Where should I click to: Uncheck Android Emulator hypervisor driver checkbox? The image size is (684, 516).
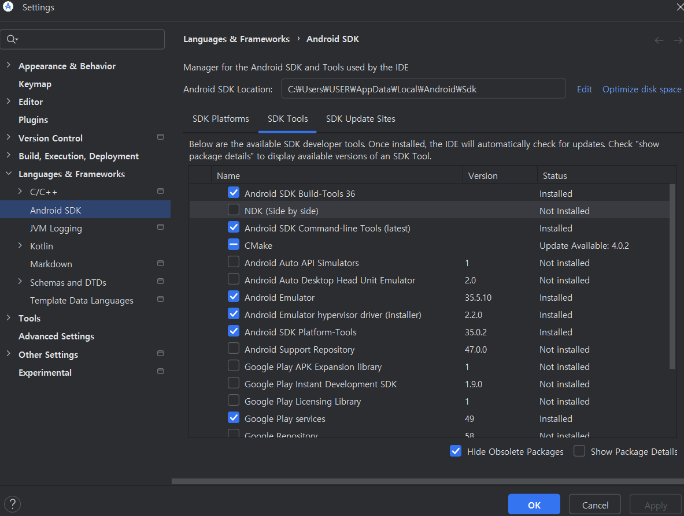coord(234,313)
